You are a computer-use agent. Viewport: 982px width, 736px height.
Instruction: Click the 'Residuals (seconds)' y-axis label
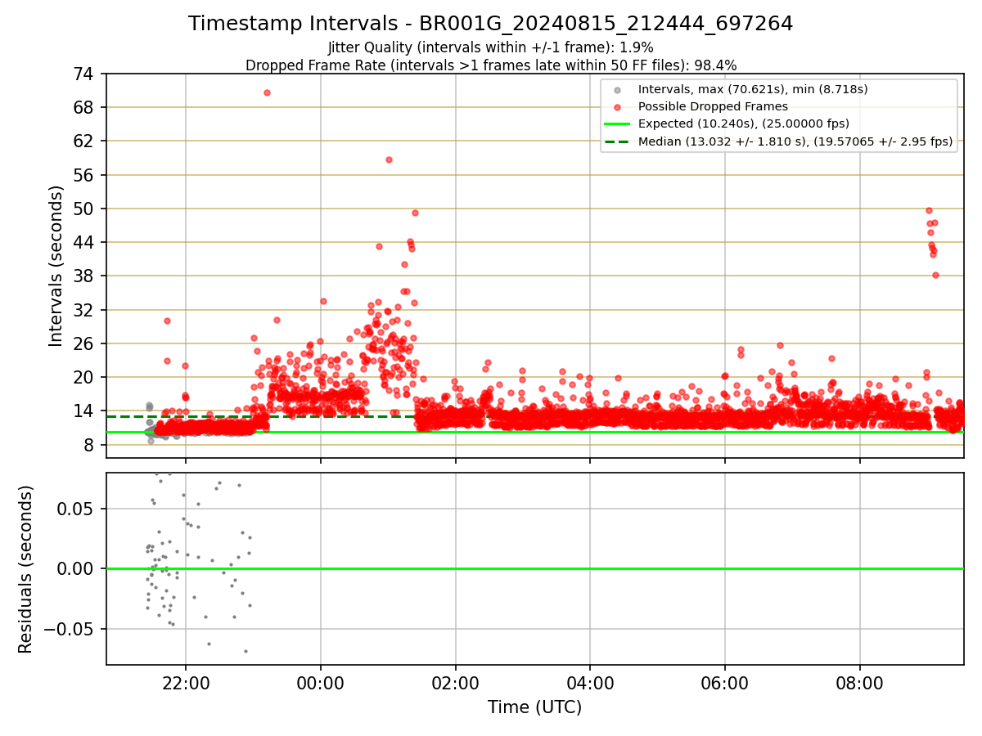tap(26, 569)
